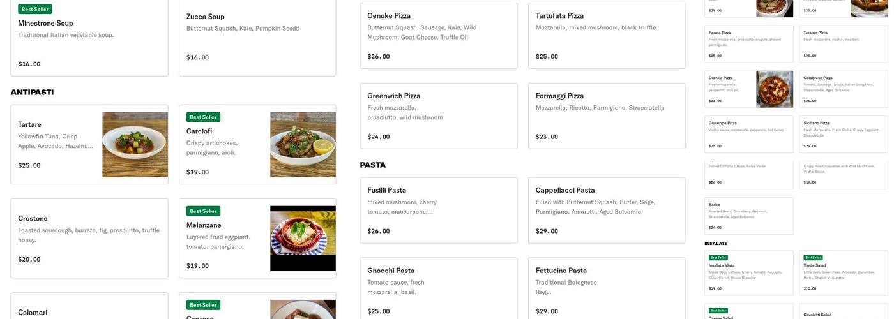Image resolution: width=894 pixels, height=319 pixels.
Task: Click the Best Seller badge on Minestrone Soup
Action: click(x=35, y=10)
